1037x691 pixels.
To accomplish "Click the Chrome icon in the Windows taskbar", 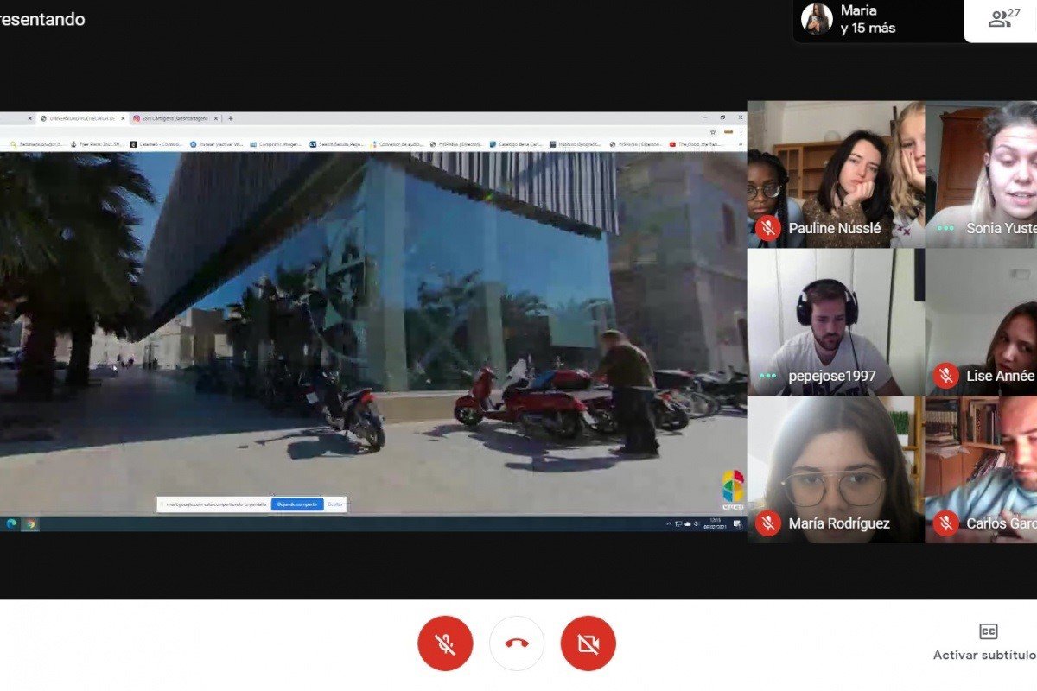I will 30,523.
